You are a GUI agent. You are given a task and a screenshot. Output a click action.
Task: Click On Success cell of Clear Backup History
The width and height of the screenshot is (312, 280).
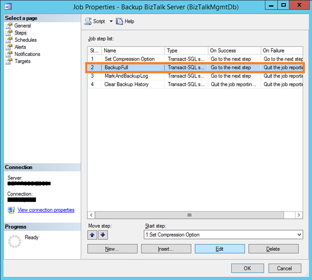234,84
